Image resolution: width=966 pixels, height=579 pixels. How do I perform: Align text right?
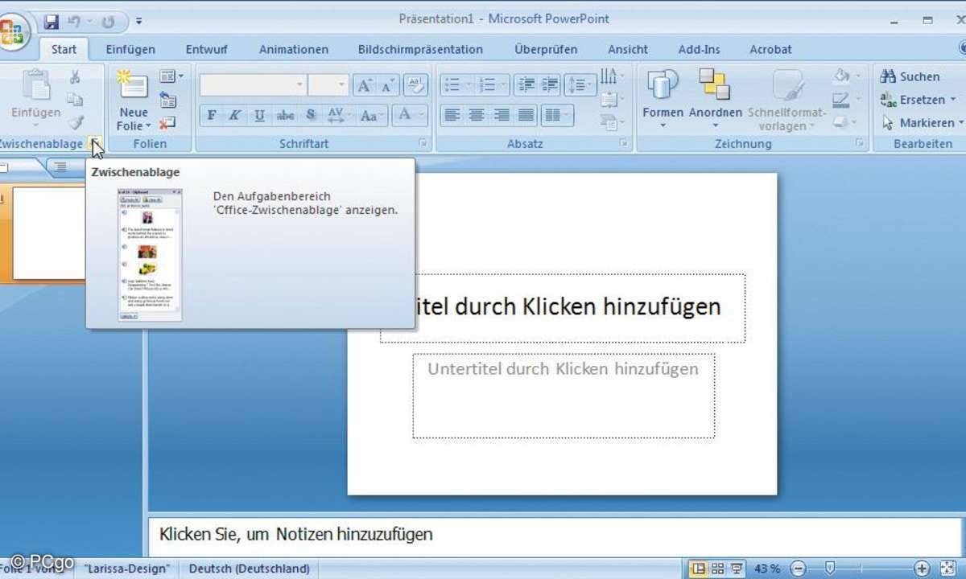(x=502, y=116)
